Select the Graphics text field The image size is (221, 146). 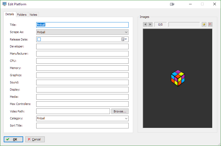pyautogui.click(x=83, y=75)
